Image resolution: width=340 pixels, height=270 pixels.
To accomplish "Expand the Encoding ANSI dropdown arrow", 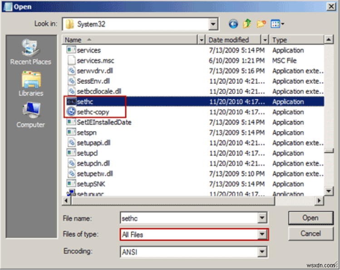I will click(x=262, y=251).
